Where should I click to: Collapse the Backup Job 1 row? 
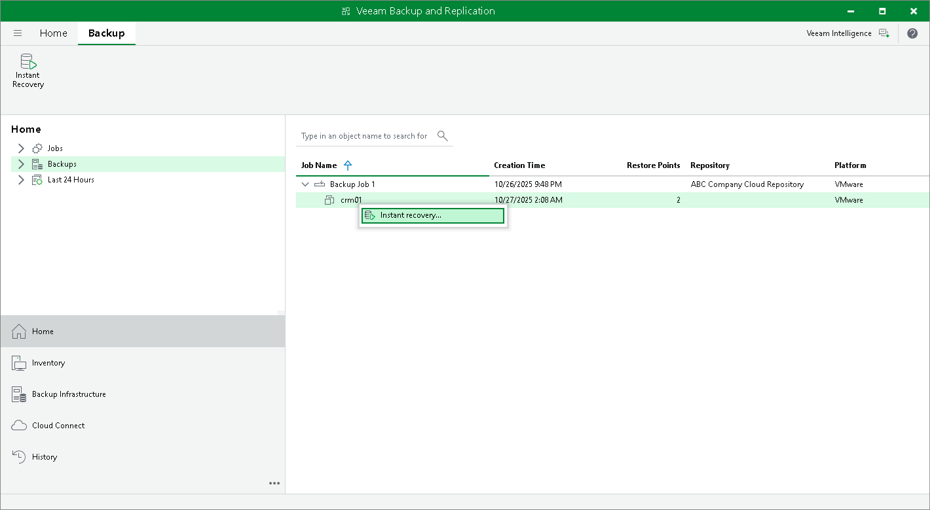click(305, 184)
